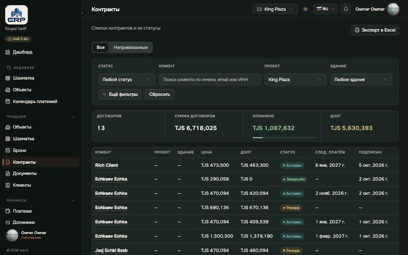
Task: Open Rich Client client link
Action: 107,165
